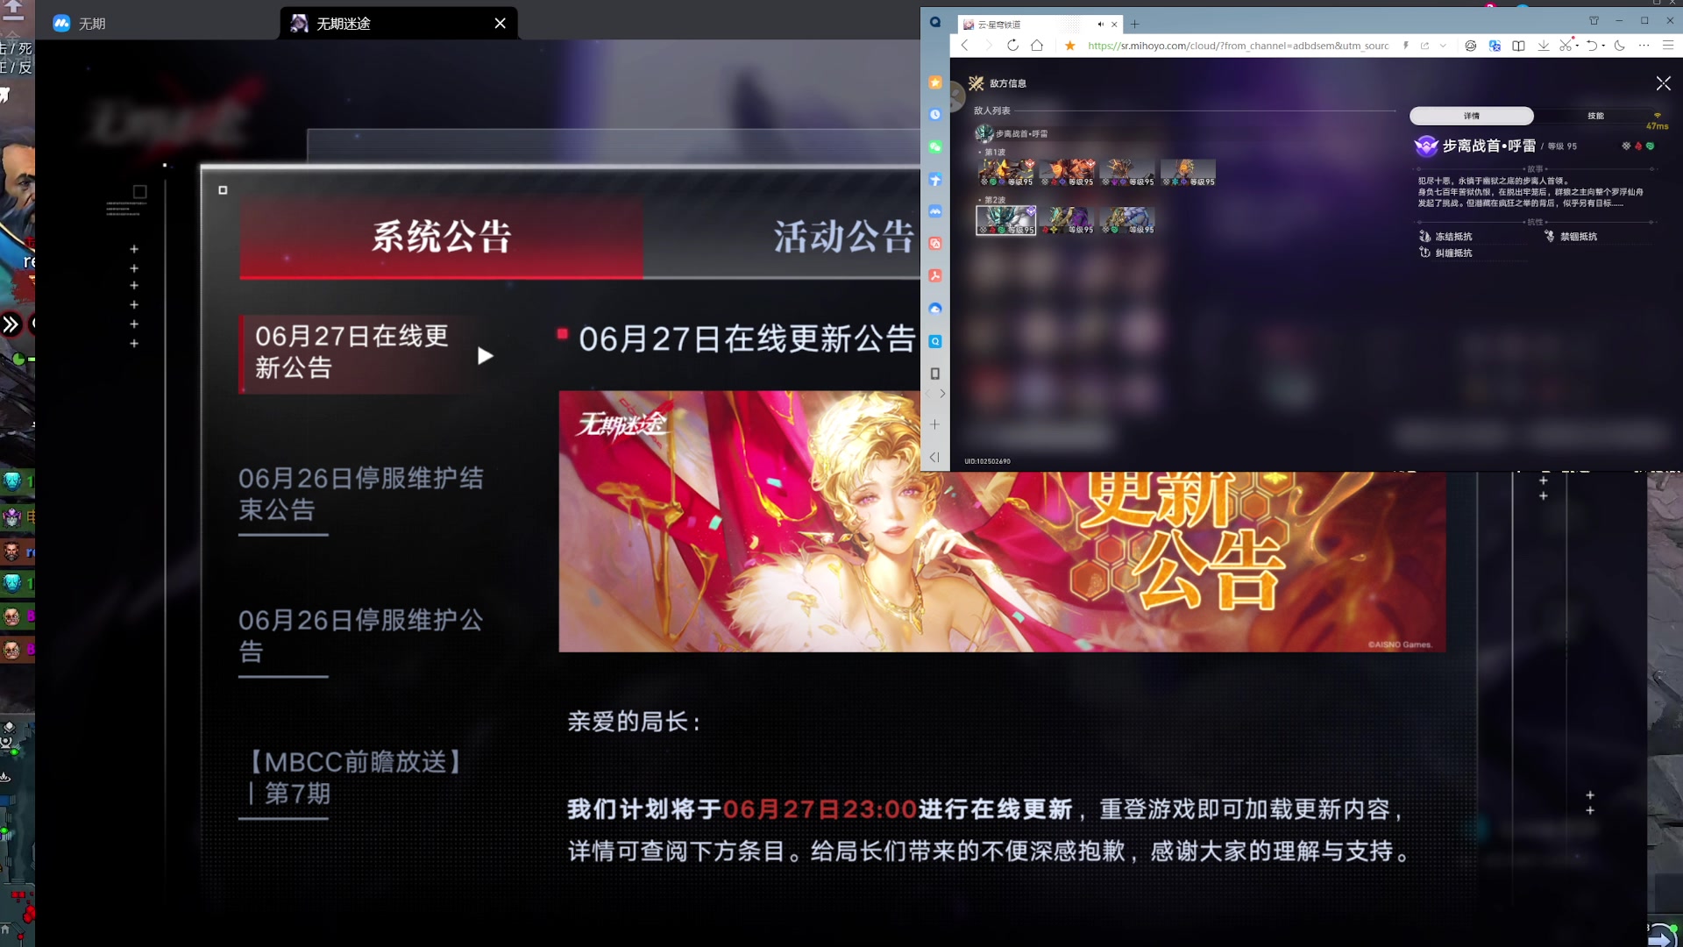Expand the address bar dropdown chevron
The height and width of the screenshot is (947, 1683).
pos(1443,46)
